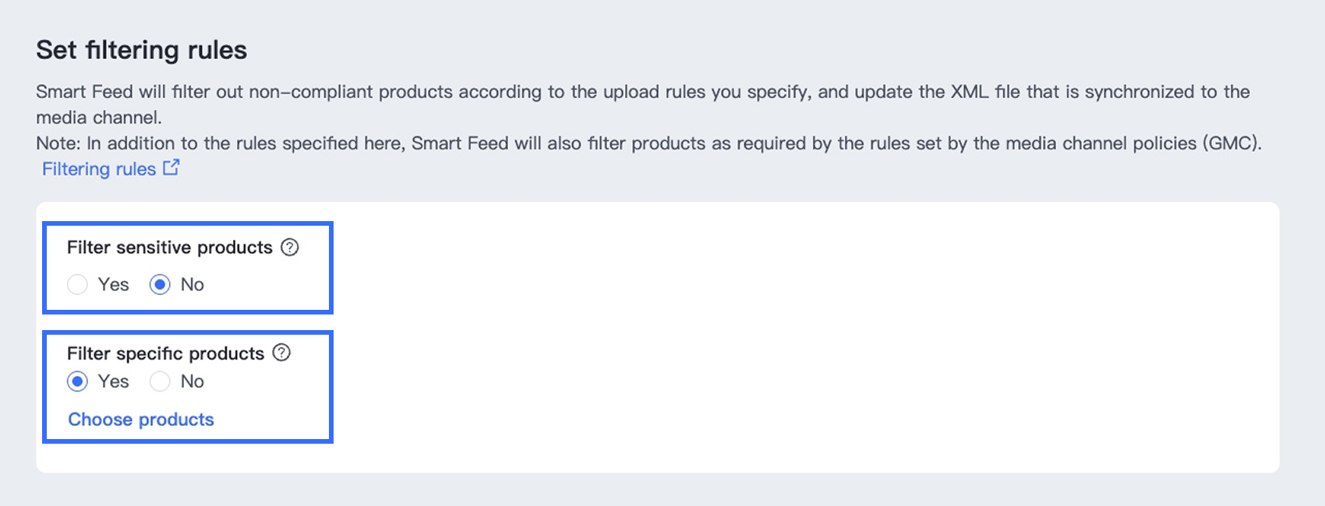Click help icon beside Filter specific products

pyautogui.click(x=281, y=353)
